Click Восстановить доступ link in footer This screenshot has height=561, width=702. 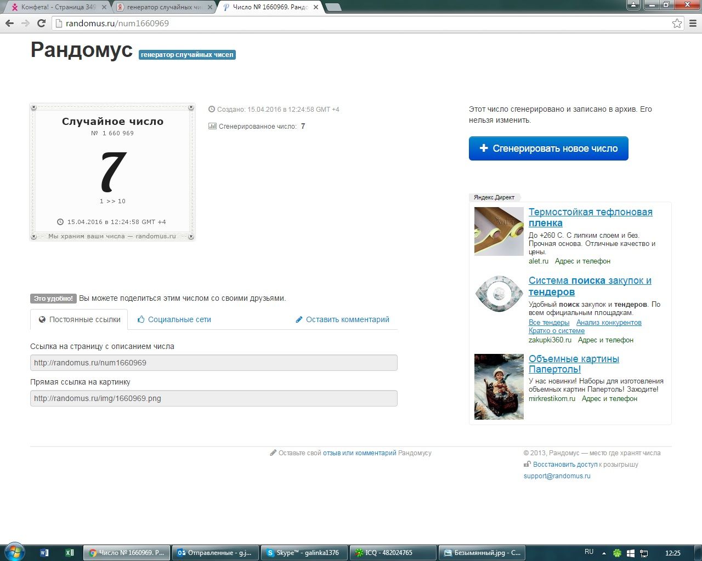click(x=565, y=464)
